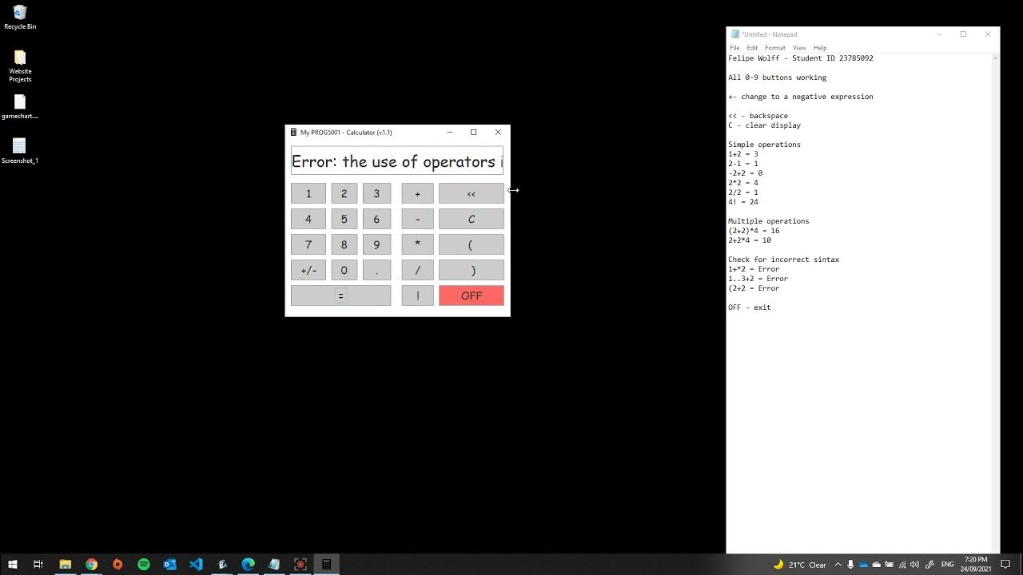Select the gamechart file on desktop
This screenshot has height=575, width=1023.
20,106
